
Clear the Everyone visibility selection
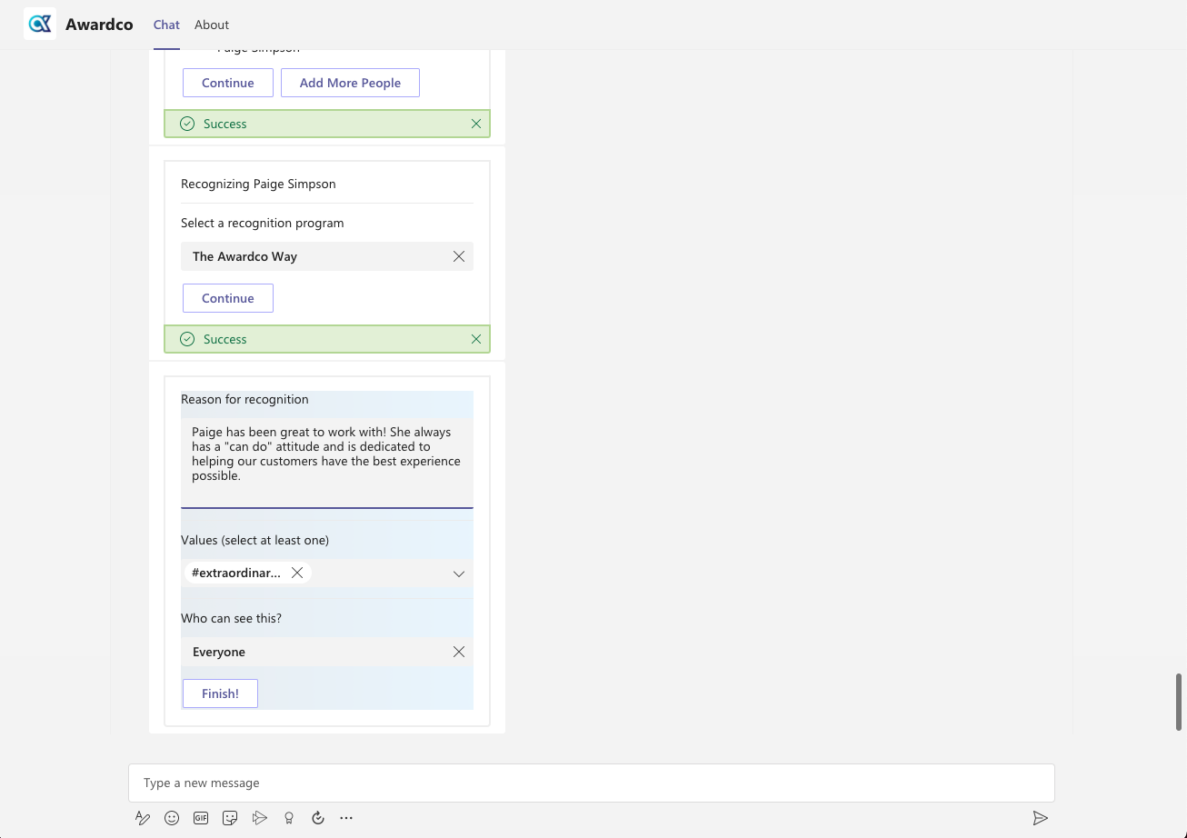click(x=459, y=652)
